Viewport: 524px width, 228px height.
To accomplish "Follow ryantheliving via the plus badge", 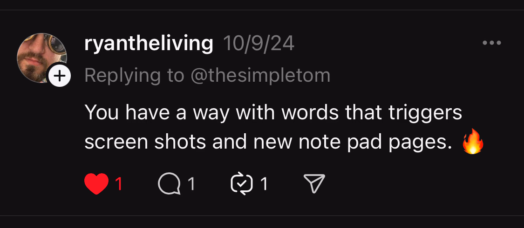I will [60, 75].
